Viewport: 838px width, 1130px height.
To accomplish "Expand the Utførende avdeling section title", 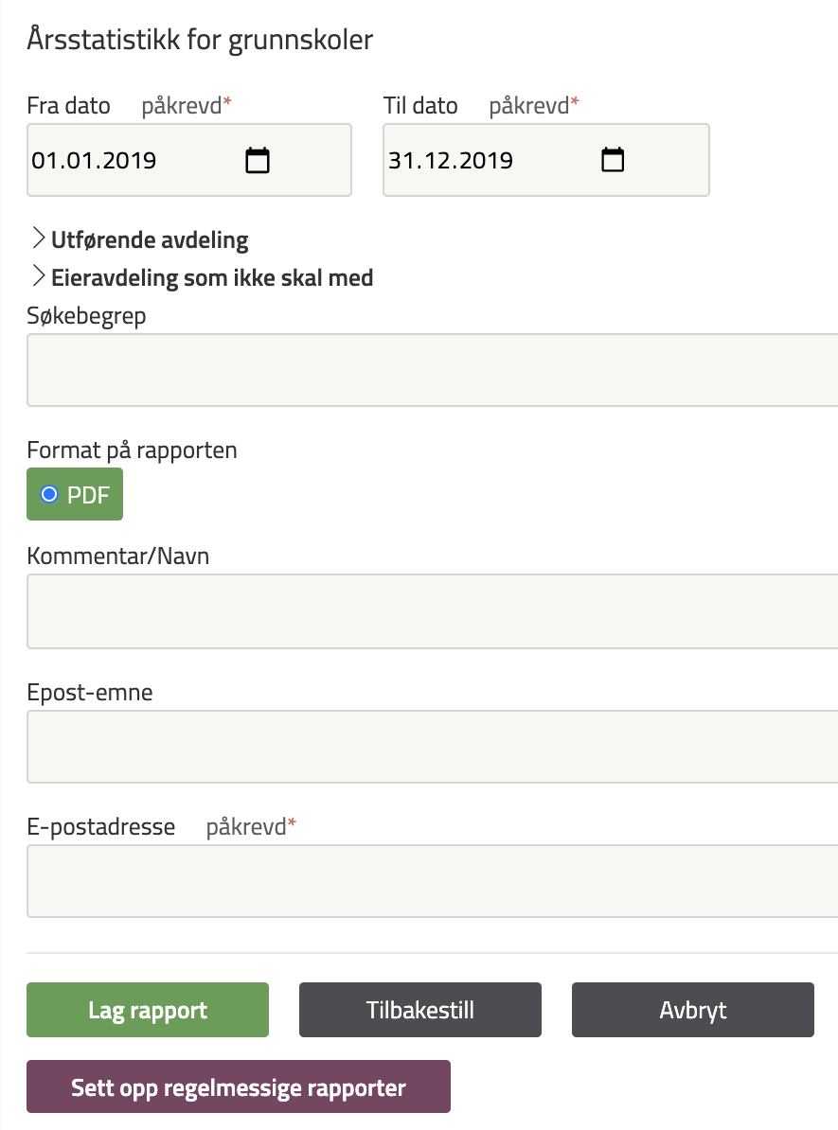I will coord(150,240).
